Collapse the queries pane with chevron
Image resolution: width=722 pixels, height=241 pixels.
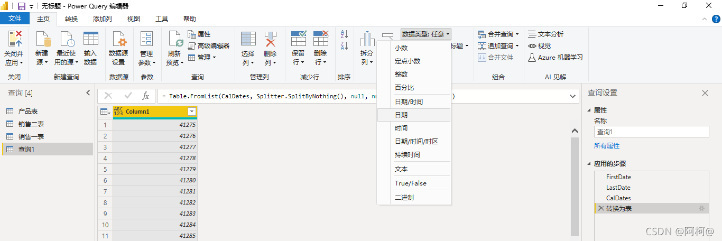(88, 93)
